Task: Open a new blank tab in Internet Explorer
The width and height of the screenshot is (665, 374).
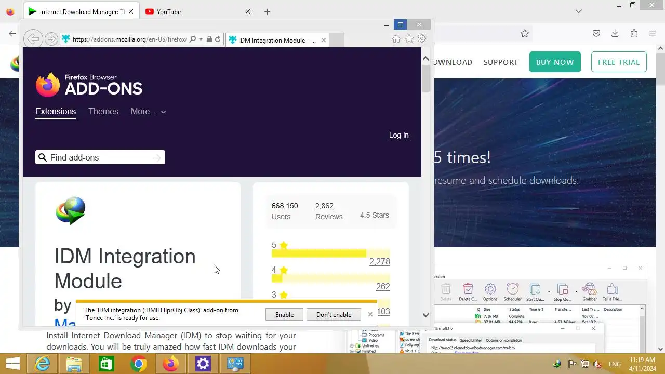Action: [x=337, y=40]
